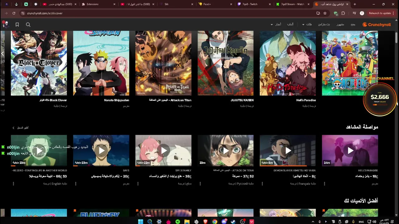Open more options for Hell's Paradise episode
Viewport: 399px width, 224px height.
(324, 184)
